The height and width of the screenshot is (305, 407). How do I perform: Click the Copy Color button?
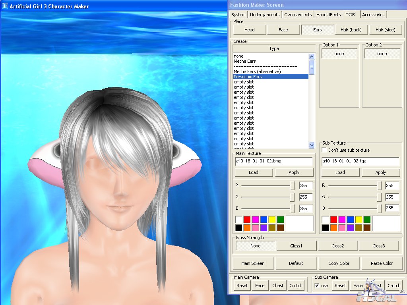click(339, 263)
